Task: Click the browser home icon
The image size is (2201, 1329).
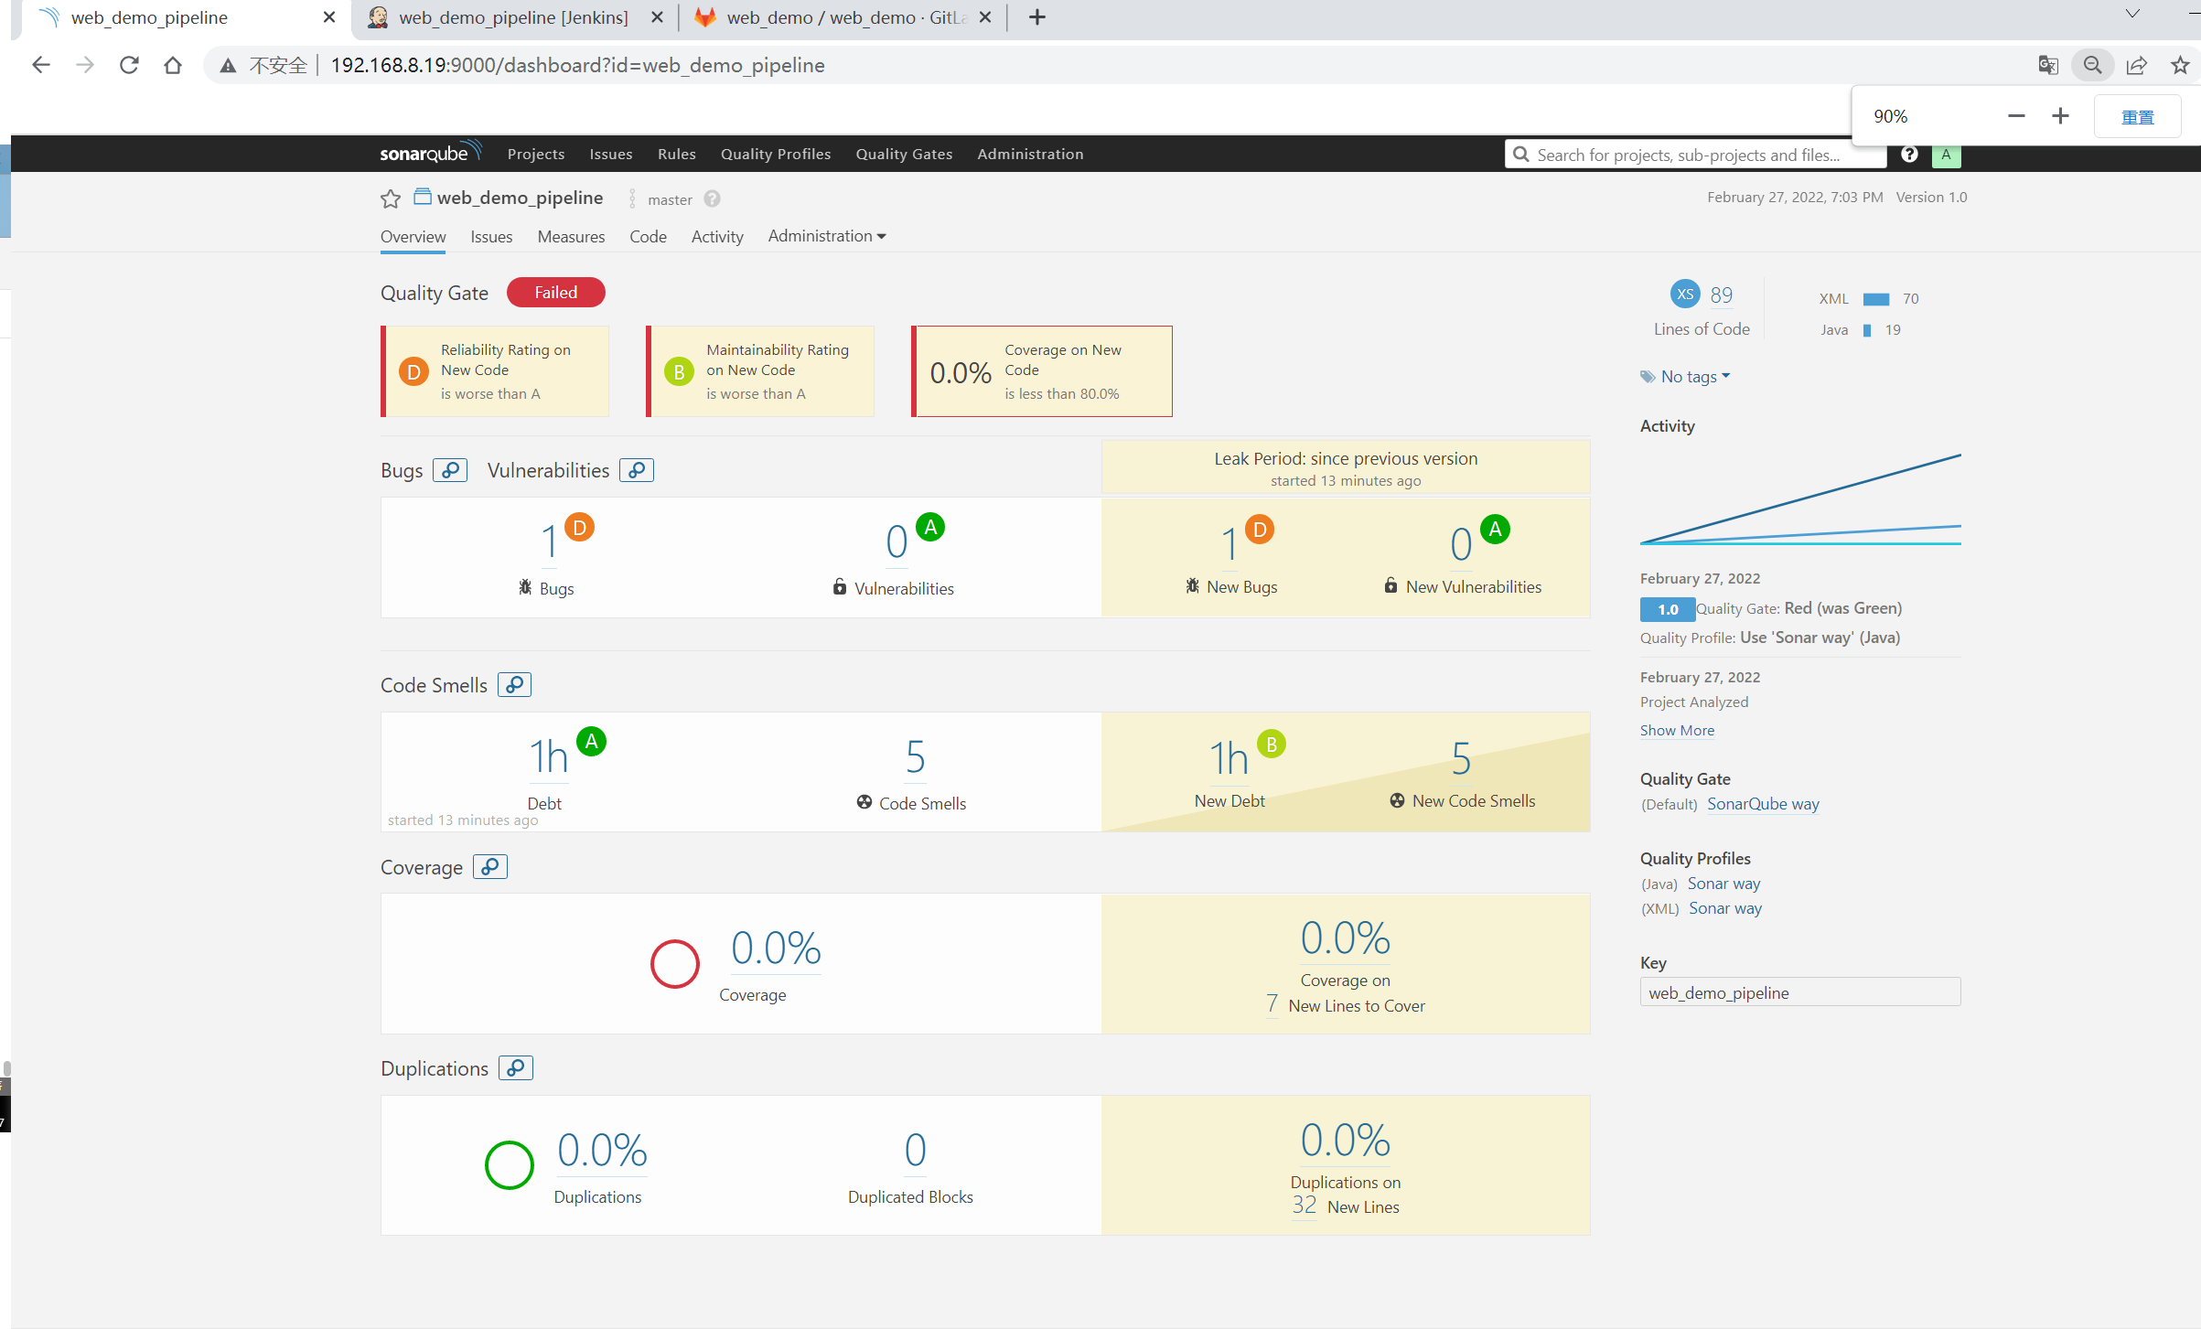Action: coord(173,65)
